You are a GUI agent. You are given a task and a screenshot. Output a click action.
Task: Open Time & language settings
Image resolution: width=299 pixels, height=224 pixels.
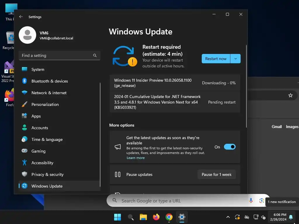[x=60, y=139]
